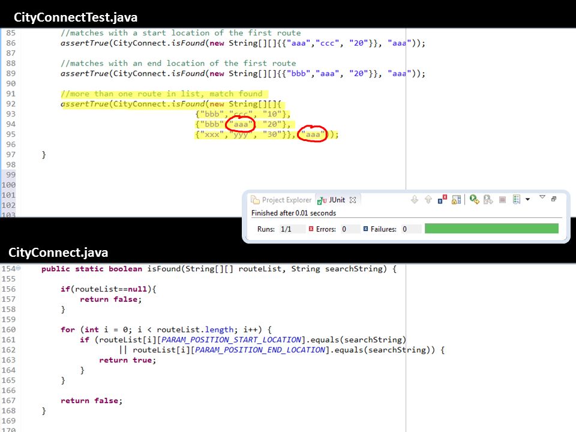Click the red Errors icon
Image resolution: width=576 pixels, height=432 pixels.
(311, 229)
